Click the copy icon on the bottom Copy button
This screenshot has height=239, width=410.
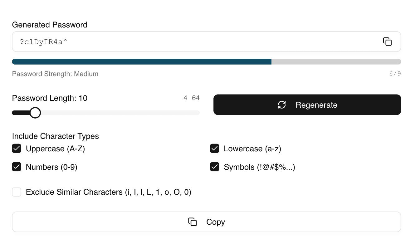(193, 222)
